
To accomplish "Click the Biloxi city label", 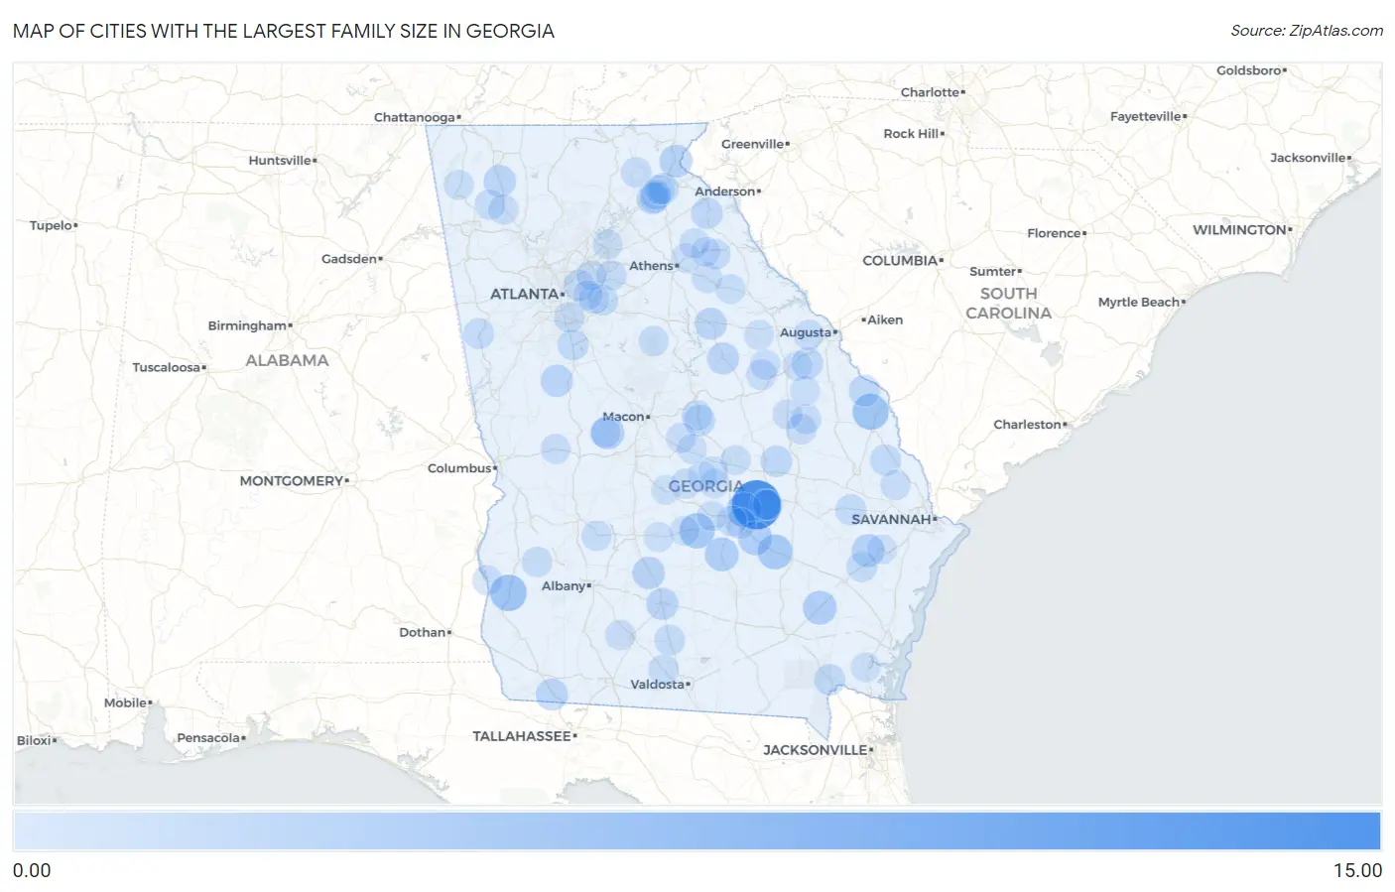I will [34, 740].
